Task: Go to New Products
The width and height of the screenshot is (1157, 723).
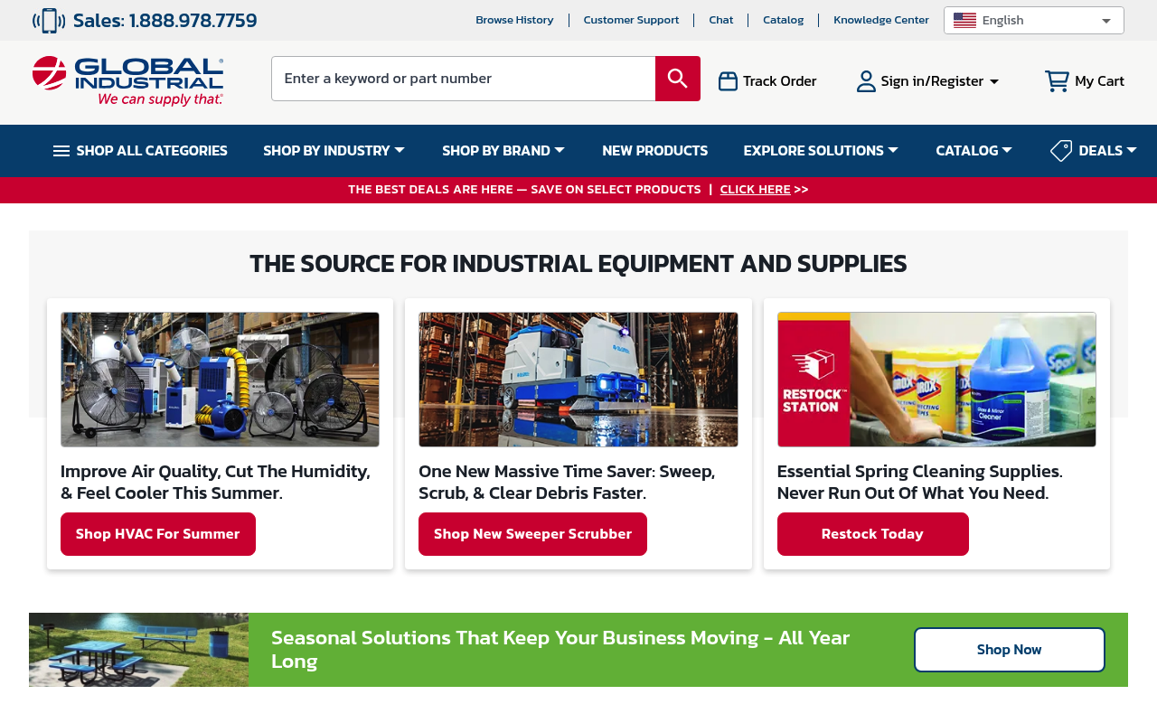Action: coord(654,151)
